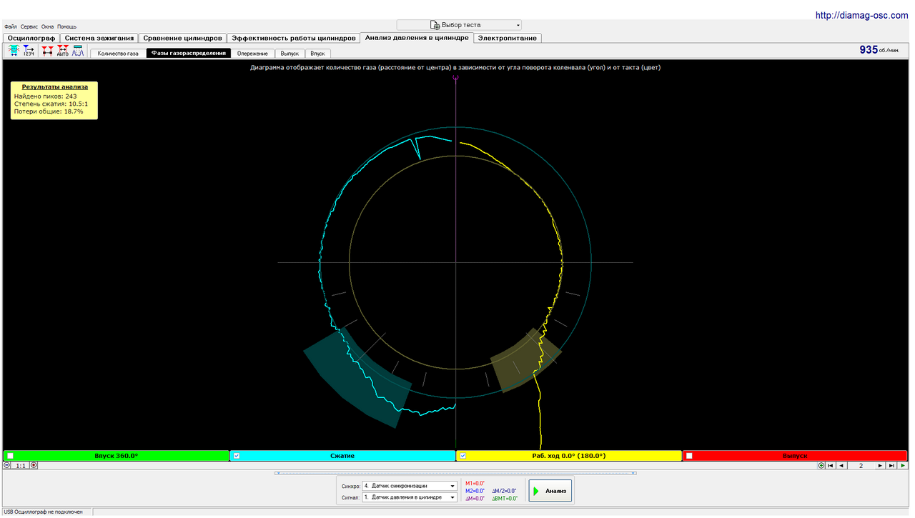Open the Количество газа sub-tab

click(x=118, y=54)
